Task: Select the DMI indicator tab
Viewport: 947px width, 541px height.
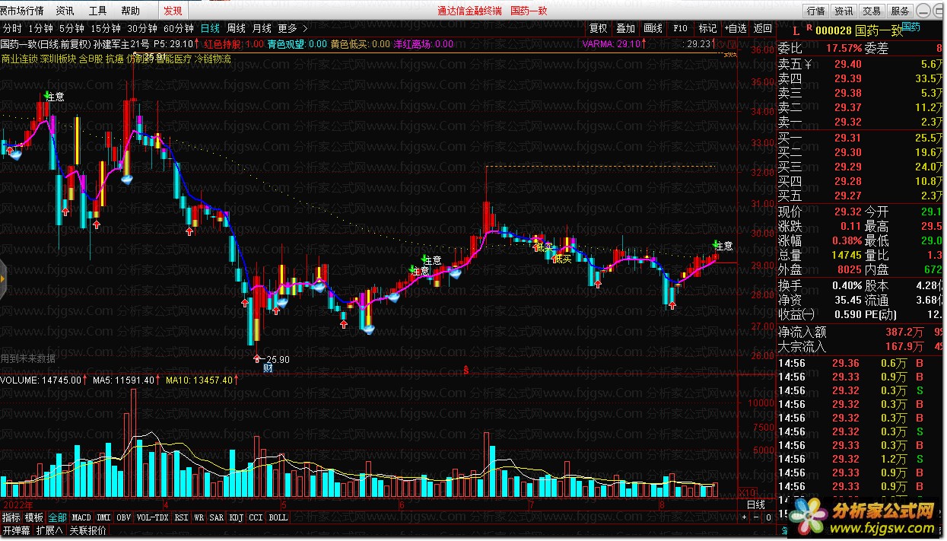Action: coord(104,517)
